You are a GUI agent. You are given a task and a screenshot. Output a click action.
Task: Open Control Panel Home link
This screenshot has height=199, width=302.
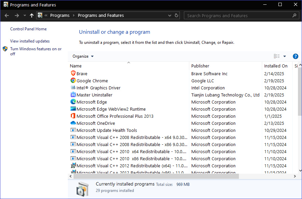coord(28,29)
